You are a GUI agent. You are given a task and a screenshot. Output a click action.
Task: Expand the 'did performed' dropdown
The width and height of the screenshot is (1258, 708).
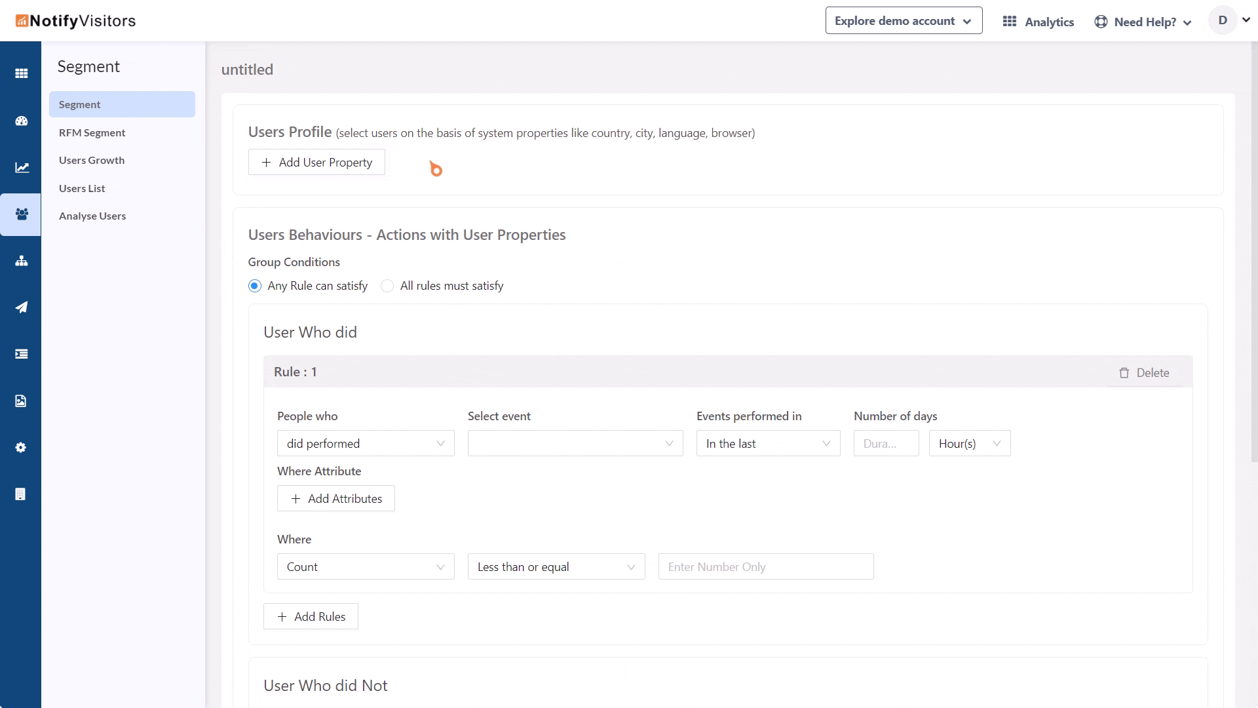[x=366, y=444]
